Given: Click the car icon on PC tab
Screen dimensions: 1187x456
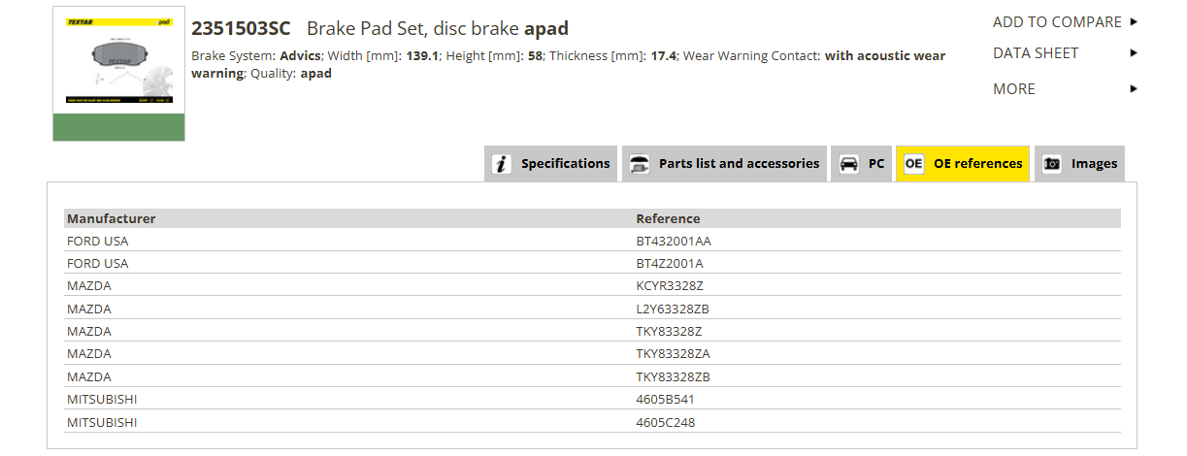Looking at the screenshot, I should 849,164.
